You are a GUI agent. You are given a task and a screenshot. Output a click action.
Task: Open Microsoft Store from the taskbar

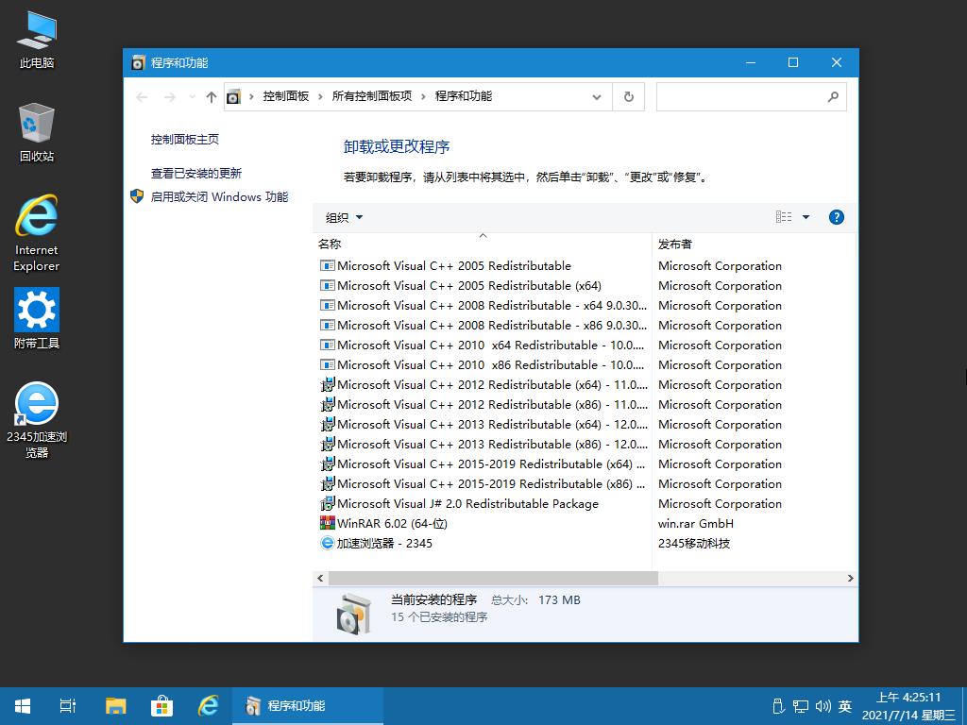161,706
